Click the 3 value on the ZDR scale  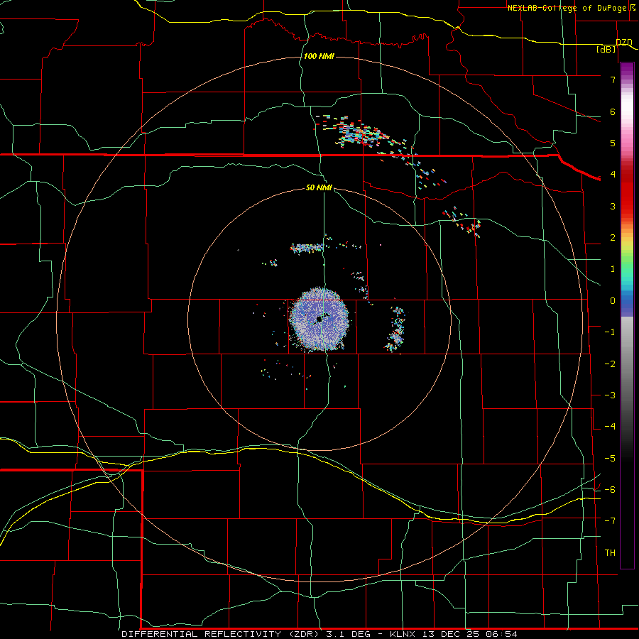coord(613,206)
